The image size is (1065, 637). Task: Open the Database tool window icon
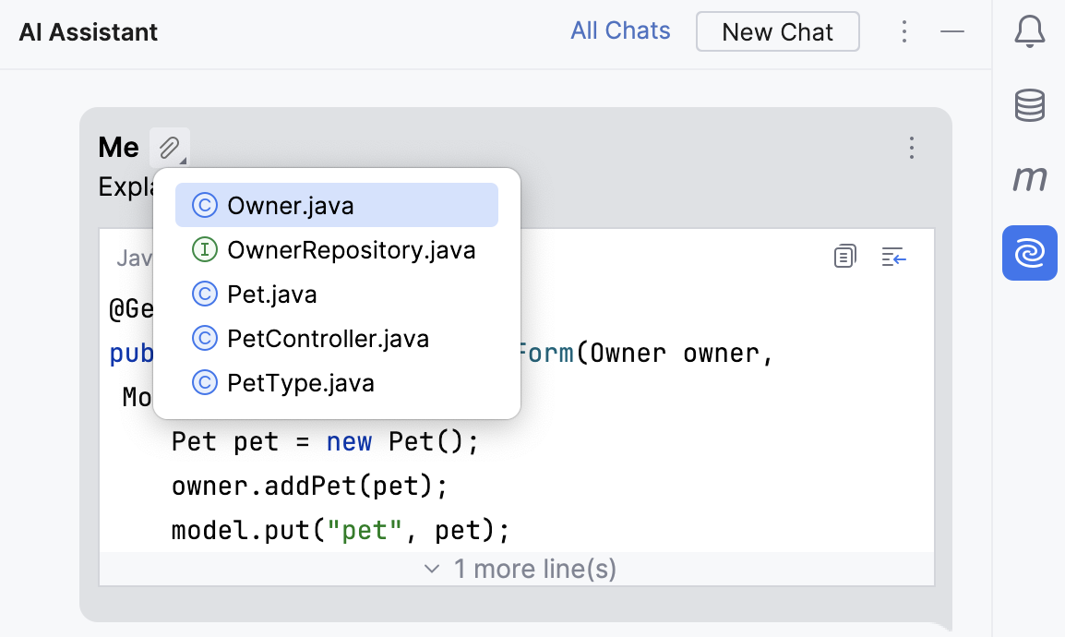(x=1029, y=106)
